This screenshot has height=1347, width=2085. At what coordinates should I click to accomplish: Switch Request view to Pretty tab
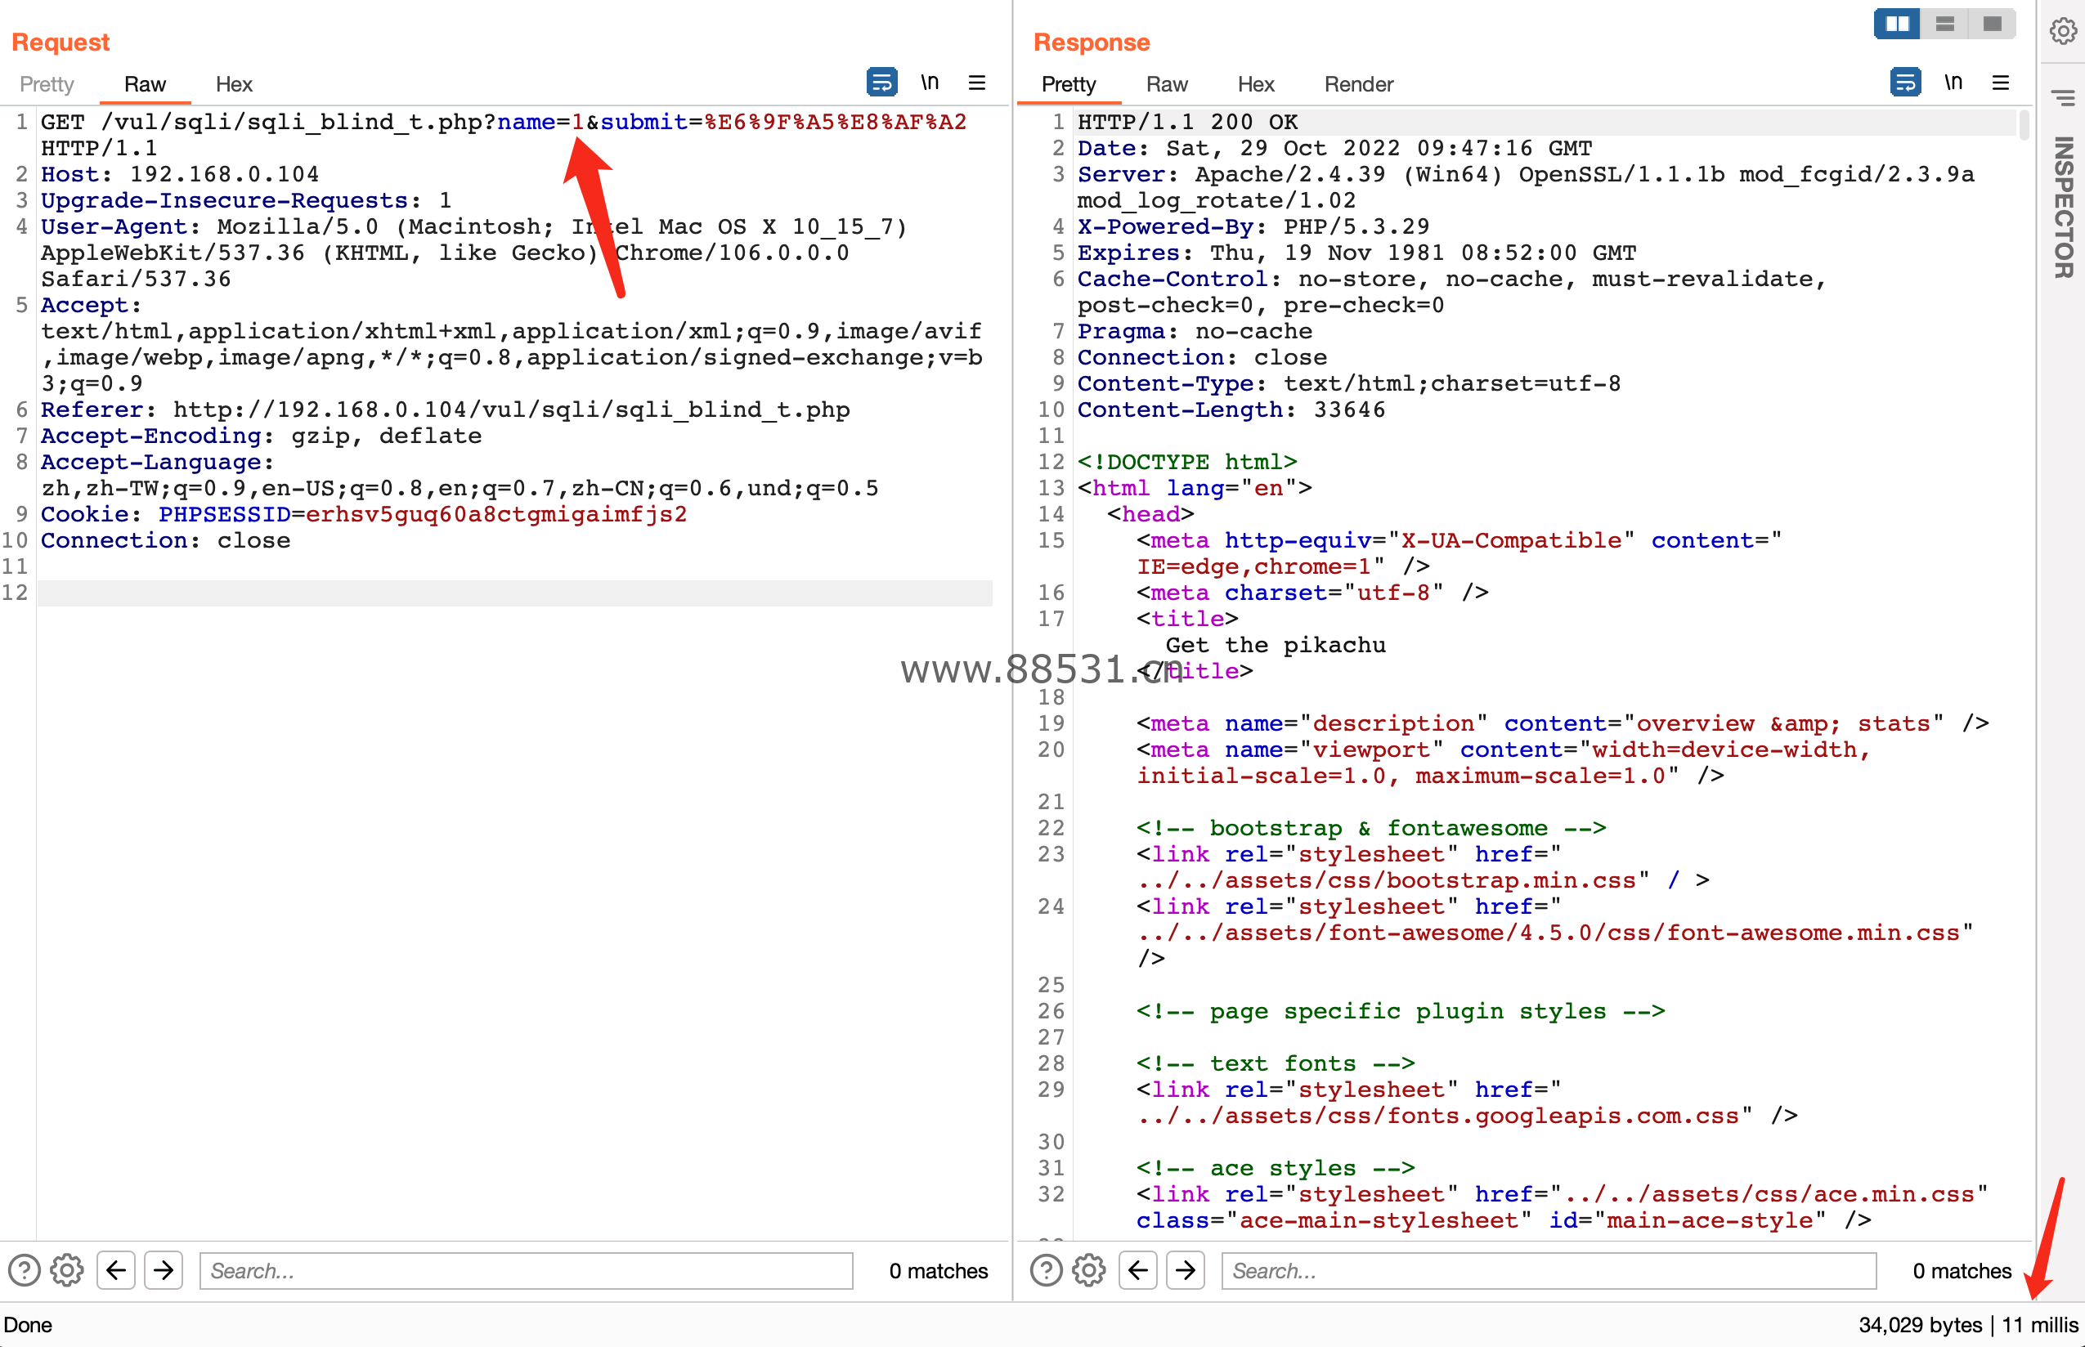(x=47, y=84)
